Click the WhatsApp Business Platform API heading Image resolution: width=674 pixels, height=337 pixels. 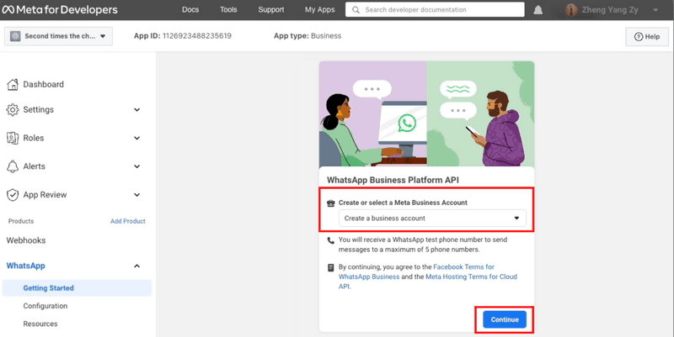393,180
